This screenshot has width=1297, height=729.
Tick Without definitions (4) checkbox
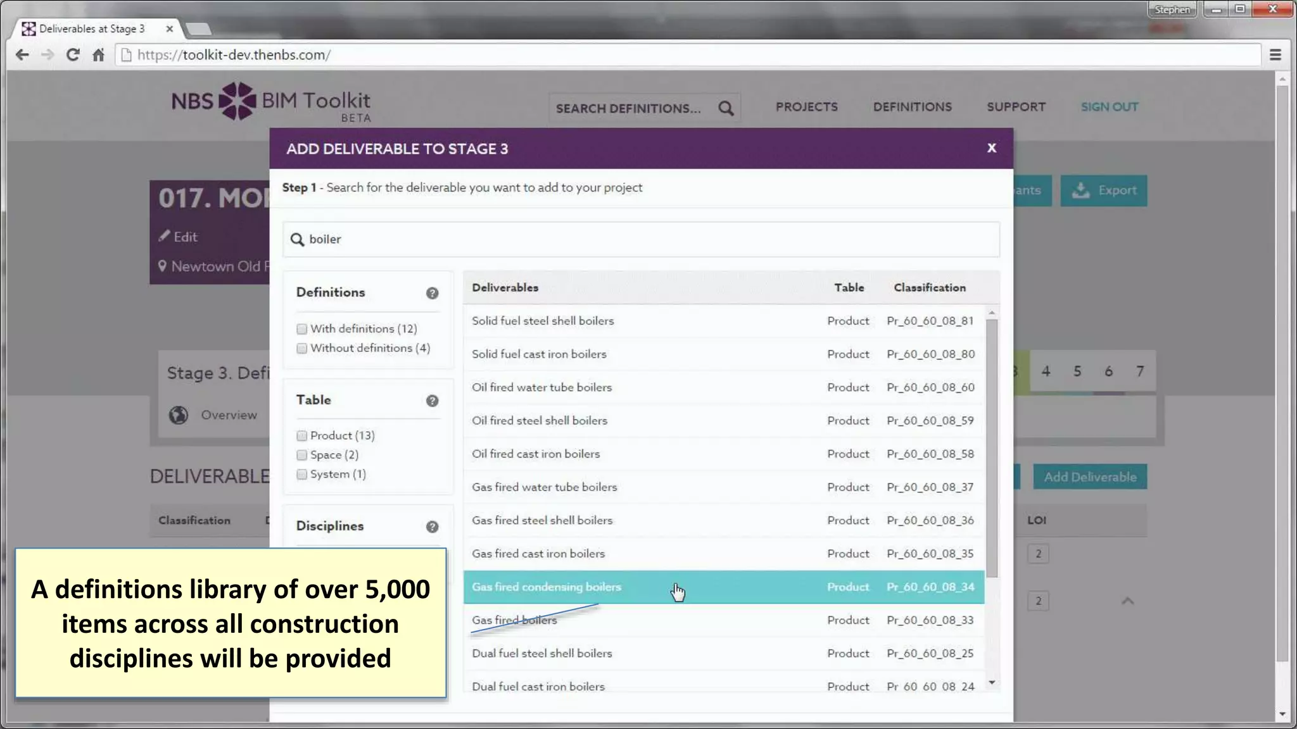tap(302, 348)
